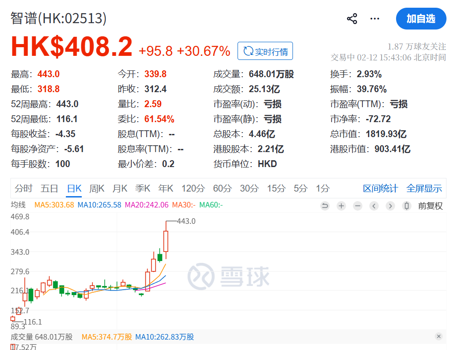Select the 5分 interval
This screenshot has width=466, height=350.
[x=300, y=188]
